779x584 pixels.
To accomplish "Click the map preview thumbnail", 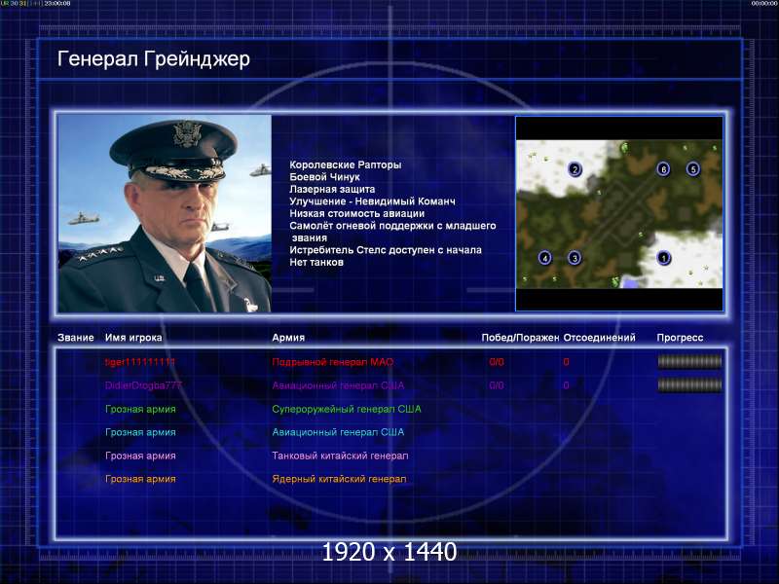I will 619,213.
